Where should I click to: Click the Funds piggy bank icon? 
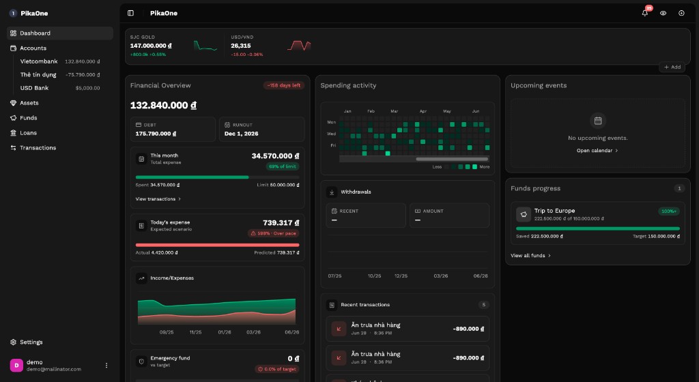click(14, 118)
